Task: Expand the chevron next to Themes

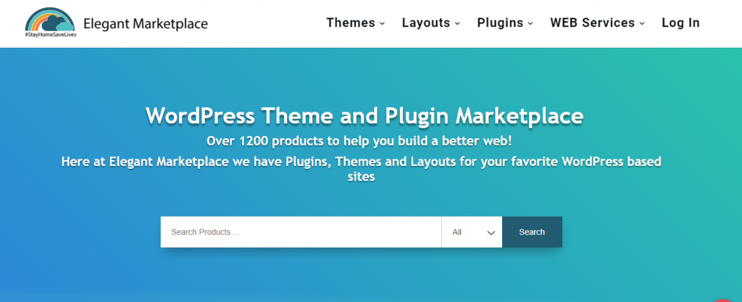Action: (383, 23)
